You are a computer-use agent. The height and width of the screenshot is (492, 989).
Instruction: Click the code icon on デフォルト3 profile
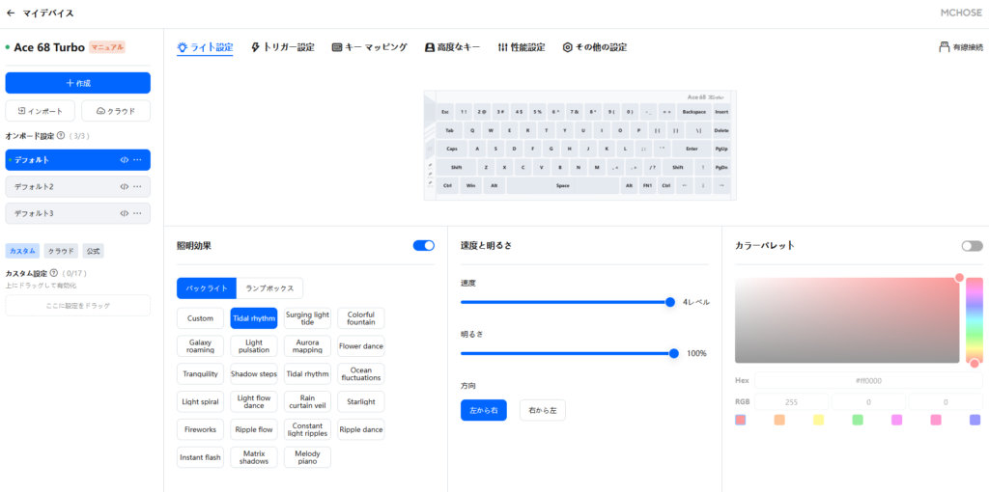click(x=124, y=213)
